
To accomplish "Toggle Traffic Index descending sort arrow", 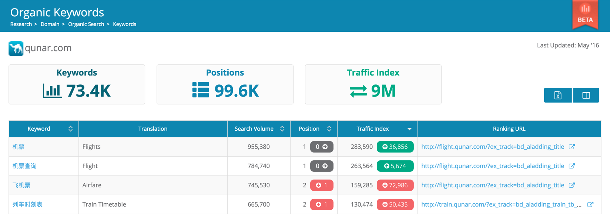I will pyautogui.click(x=409, y=129).
